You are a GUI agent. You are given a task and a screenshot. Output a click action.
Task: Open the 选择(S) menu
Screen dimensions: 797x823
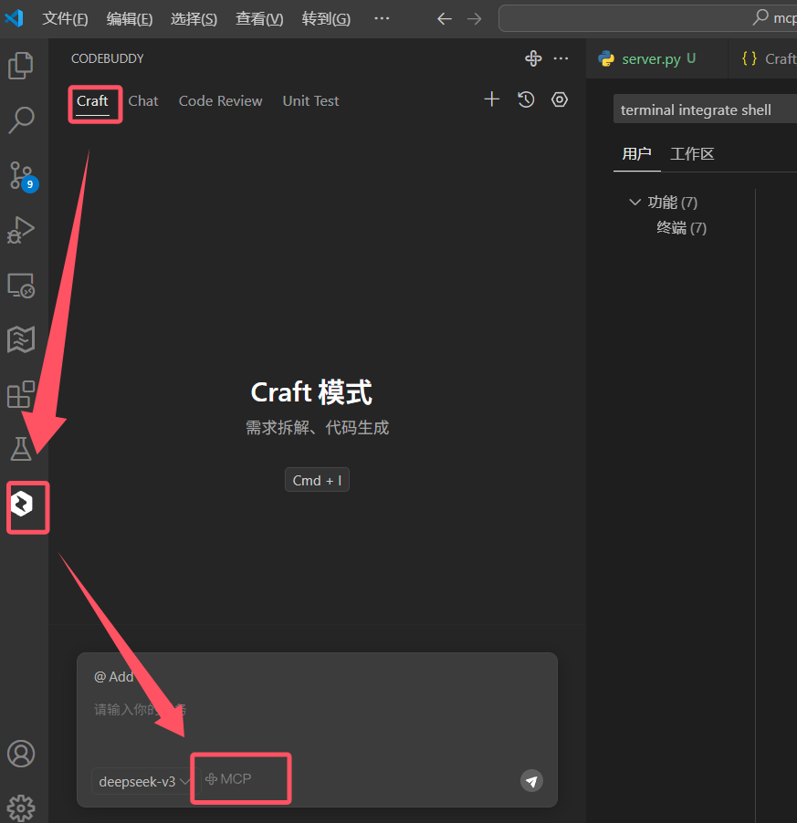[194, 19]
